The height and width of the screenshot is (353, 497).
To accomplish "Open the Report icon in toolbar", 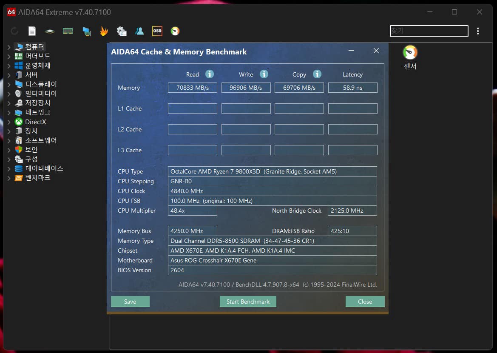I will [x=32, y=31].
